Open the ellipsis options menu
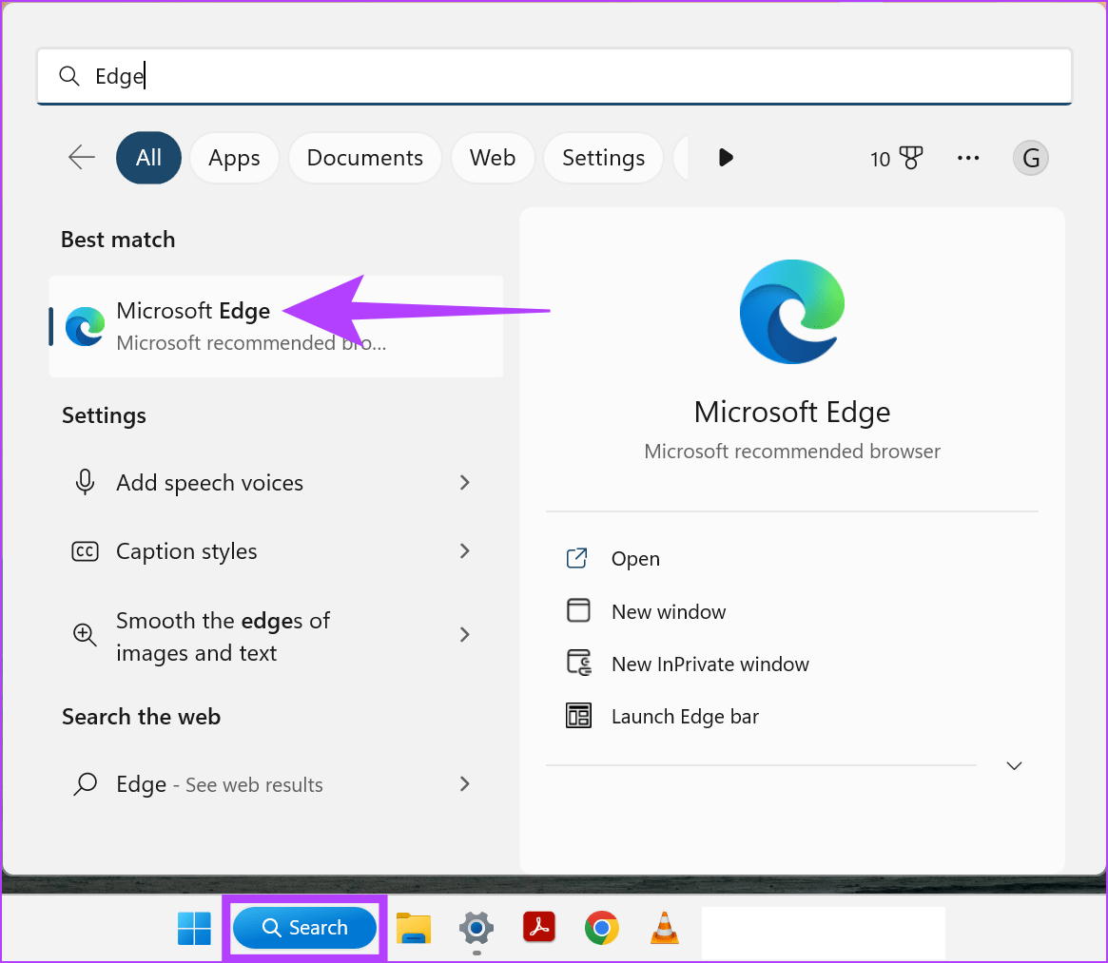The width and height of the screenshot is (1108, 963). [968, 158]
